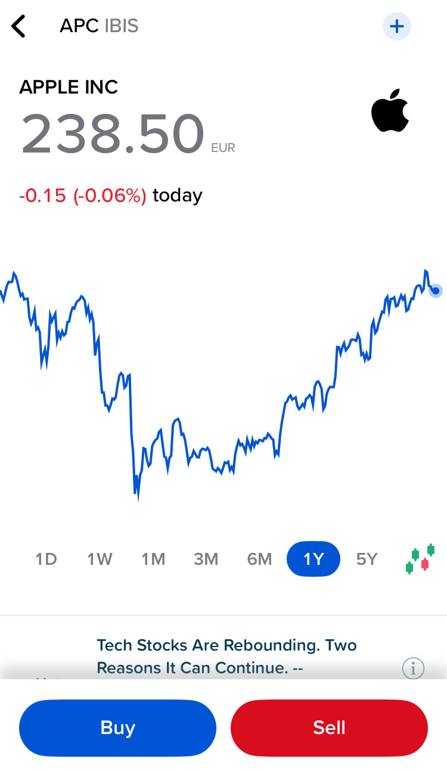Screen dimensions: 447x771
Task: Switch chart to 1M range
Action: [x=153, y=559]
